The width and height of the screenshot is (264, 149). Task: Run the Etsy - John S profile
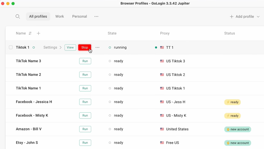[x=85, y=143]
